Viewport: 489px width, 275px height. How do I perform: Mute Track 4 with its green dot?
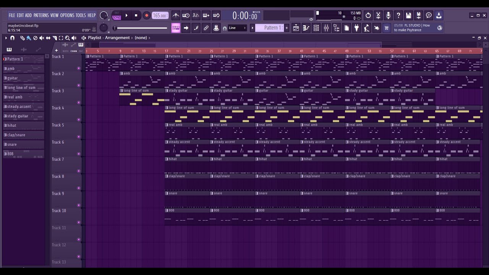tap(79, 120)
